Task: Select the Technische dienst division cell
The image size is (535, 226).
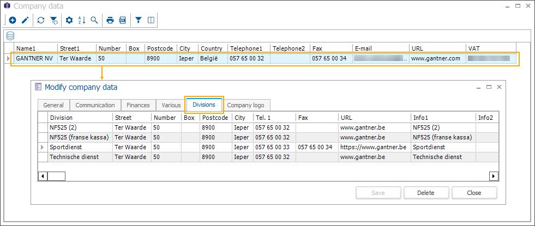Action: [x=80, y=157]
